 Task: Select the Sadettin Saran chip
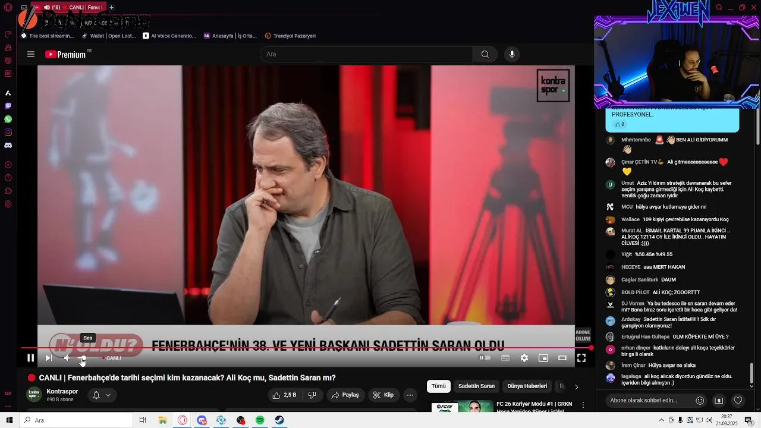click(476, 386)
